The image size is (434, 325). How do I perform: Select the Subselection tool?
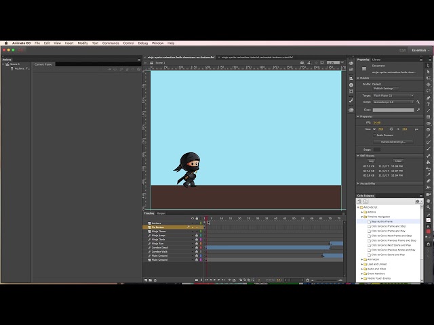tap(428, 72)
